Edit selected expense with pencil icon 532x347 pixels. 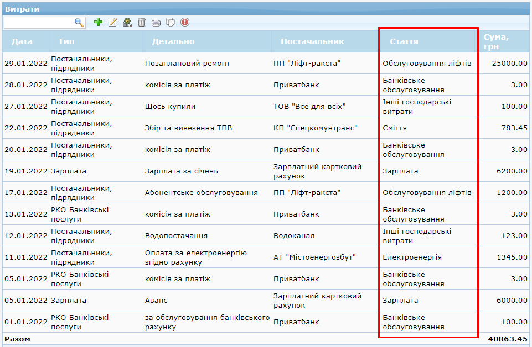tap(112, 22)
